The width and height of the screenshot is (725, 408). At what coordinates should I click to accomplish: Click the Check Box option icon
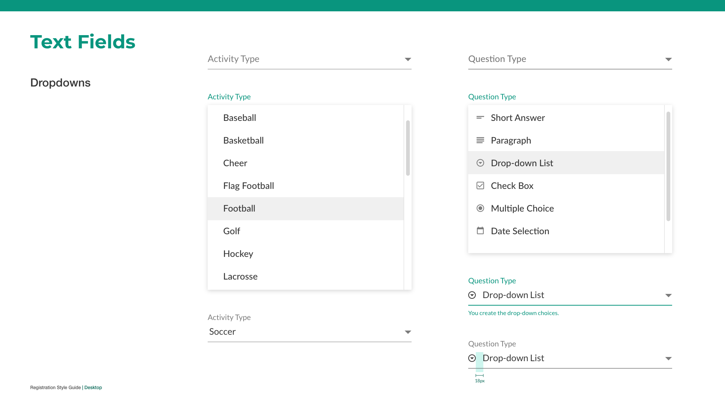tap(480, 185)
